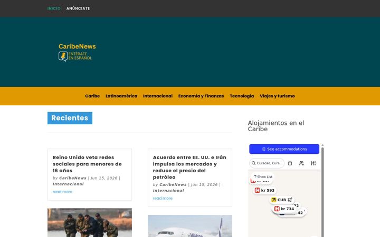Viewport: 380px width, 237px height.
Task: Open the INICIO top menu link
Action: click(54, 8)
